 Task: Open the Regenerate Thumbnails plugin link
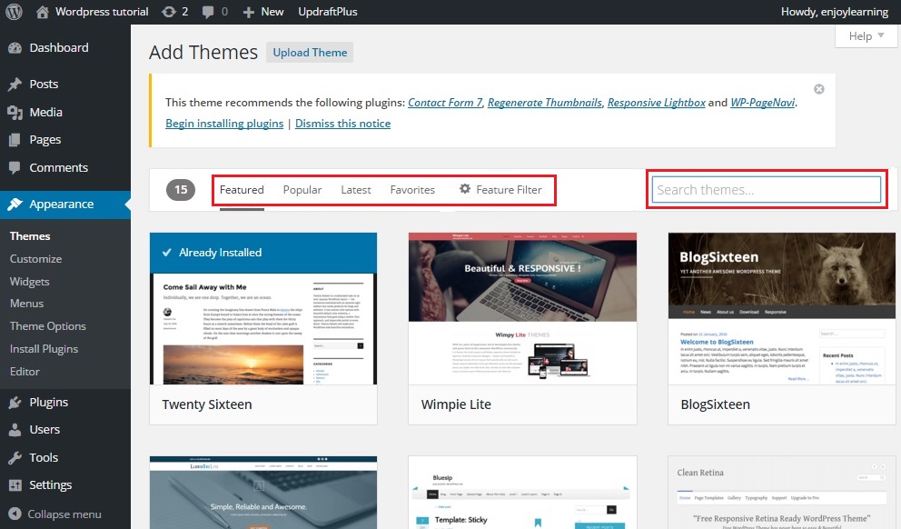coord(545,103)
